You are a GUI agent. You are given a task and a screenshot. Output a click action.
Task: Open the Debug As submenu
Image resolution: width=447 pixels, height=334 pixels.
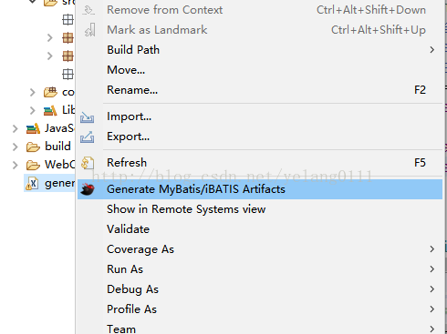[260, 289]
